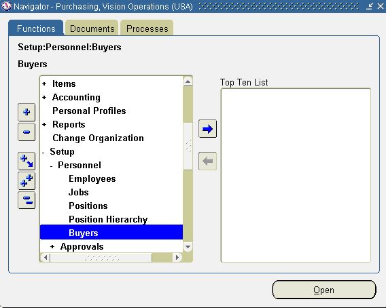Screen dimensions: 386x308
Task: Click the tree's scroll down arrow
Action: tap(188, 247)
